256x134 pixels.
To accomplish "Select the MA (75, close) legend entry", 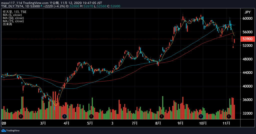I will (13, 21).
